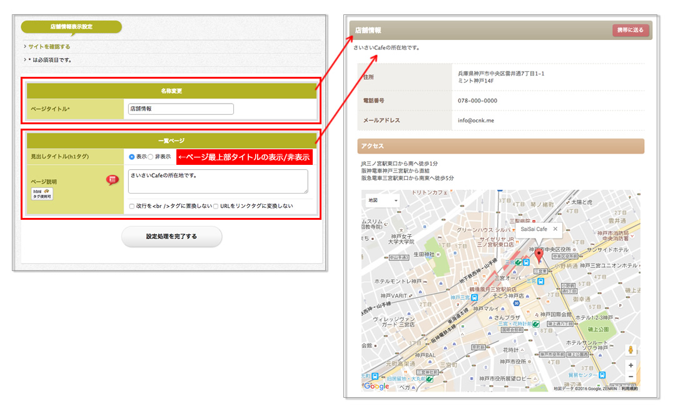Click the textarea resize handle corner
688x414 pixels.
[x=306, y=190]
